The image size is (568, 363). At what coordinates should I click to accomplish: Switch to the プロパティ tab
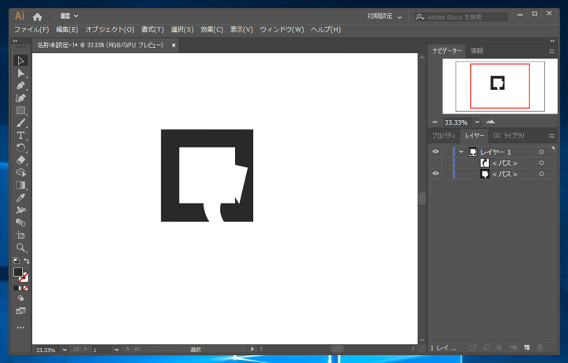(443, 136)
